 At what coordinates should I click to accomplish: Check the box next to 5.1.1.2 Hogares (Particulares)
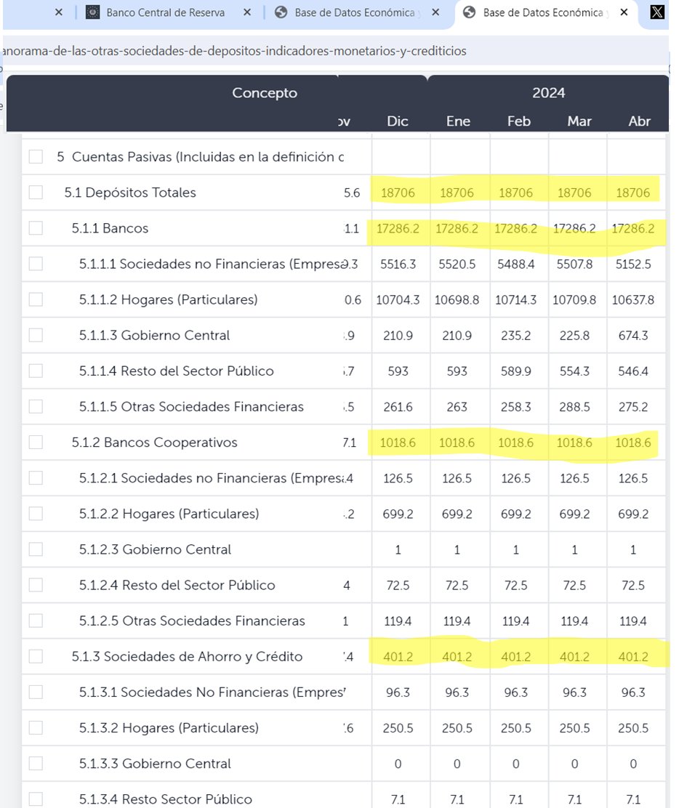pyautogui.click(x=34, y=299)
